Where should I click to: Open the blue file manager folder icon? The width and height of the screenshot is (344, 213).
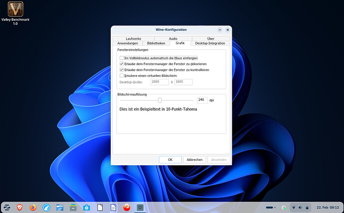(60, 207)
